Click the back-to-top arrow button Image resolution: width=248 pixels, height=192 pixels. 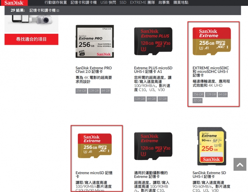(x=240, y=164)
